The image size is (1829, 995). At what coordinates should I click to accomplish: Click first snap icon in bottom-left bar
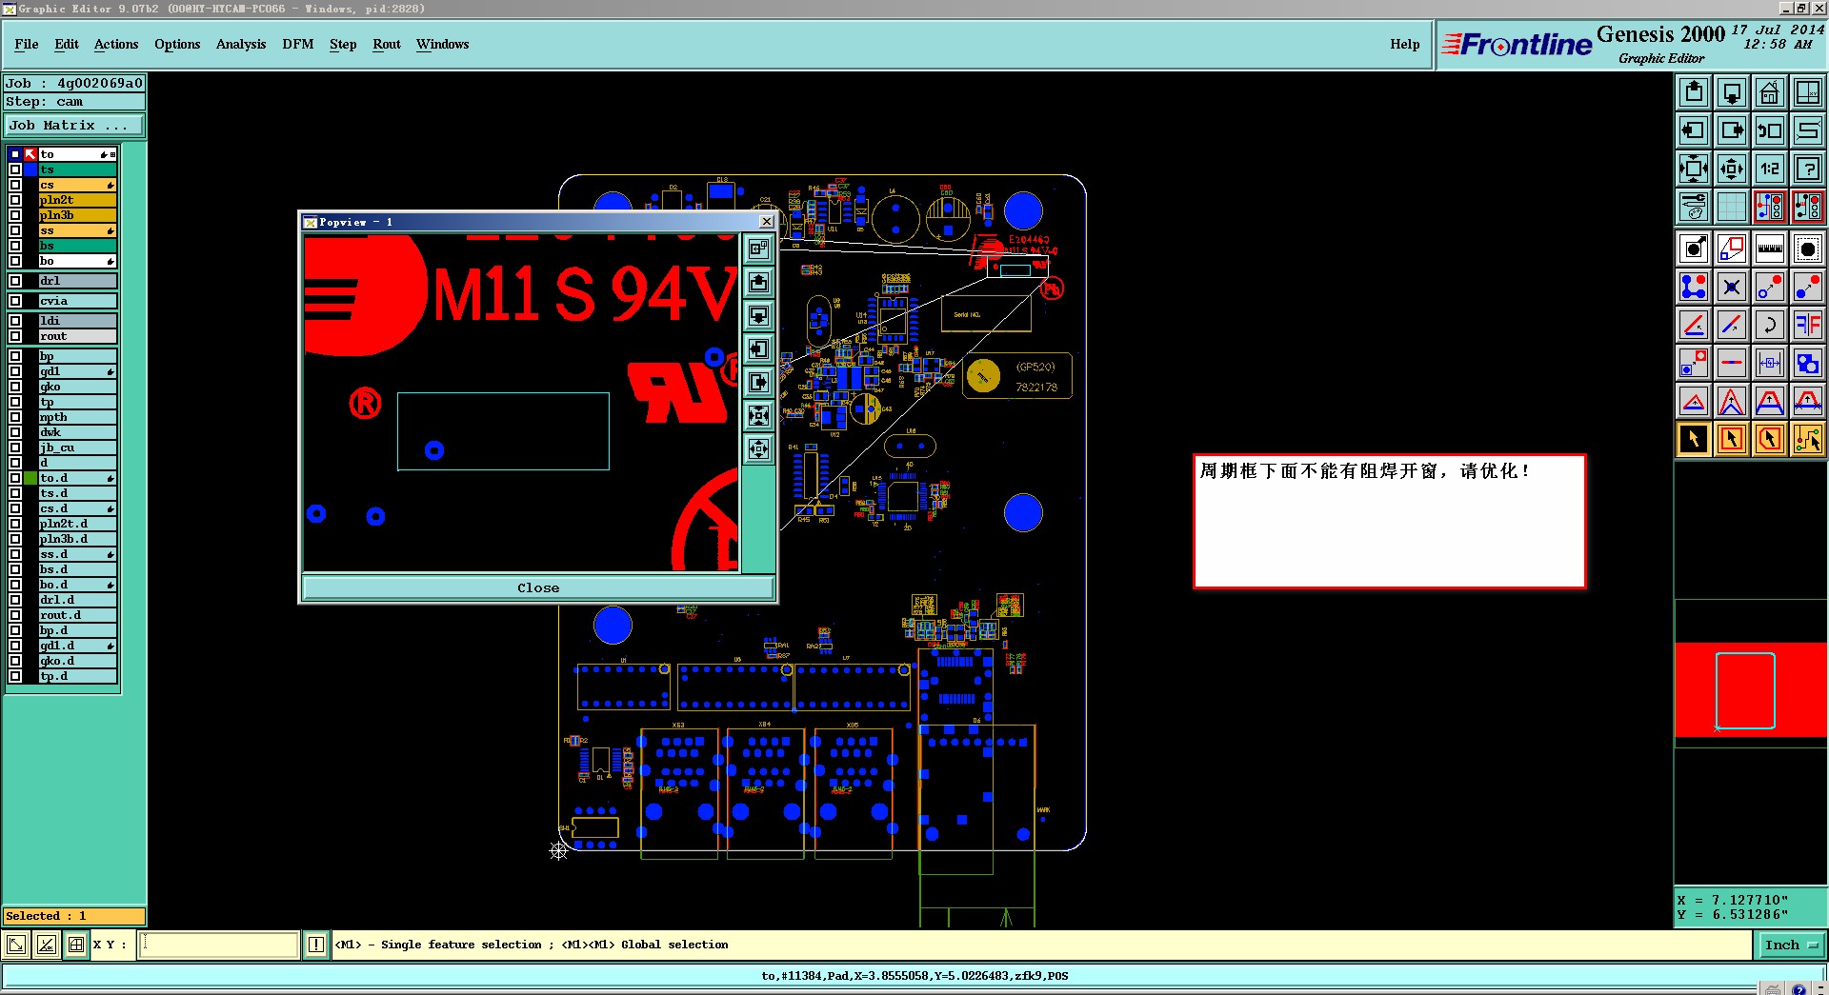(x=16, y=945)
